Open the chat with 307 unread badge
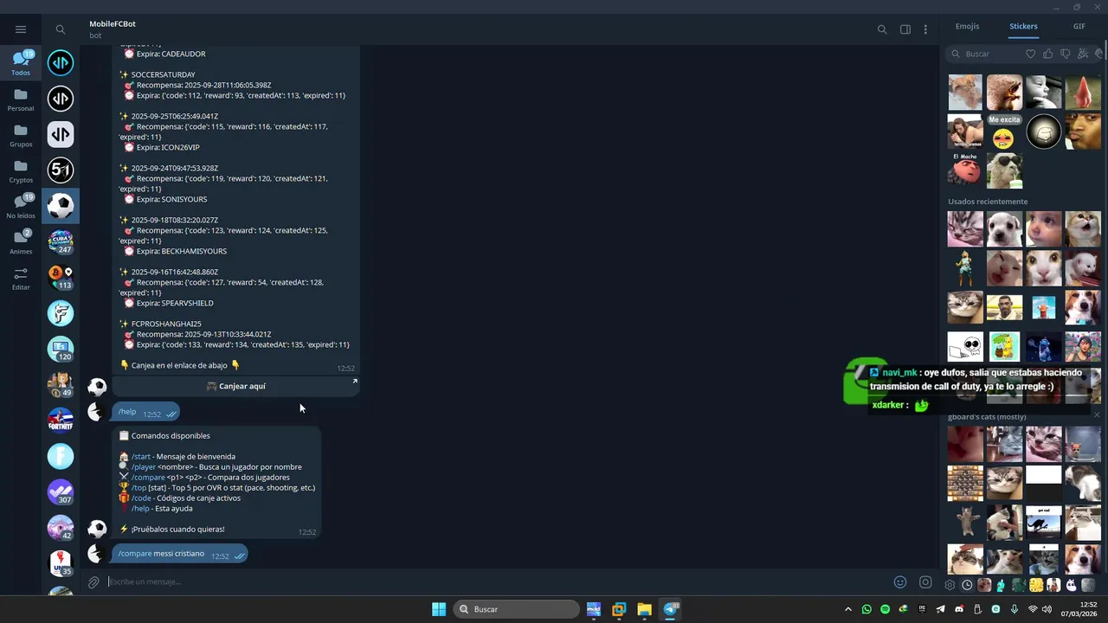This screenshot has width=1108, height=623. [x=61, y=491]
